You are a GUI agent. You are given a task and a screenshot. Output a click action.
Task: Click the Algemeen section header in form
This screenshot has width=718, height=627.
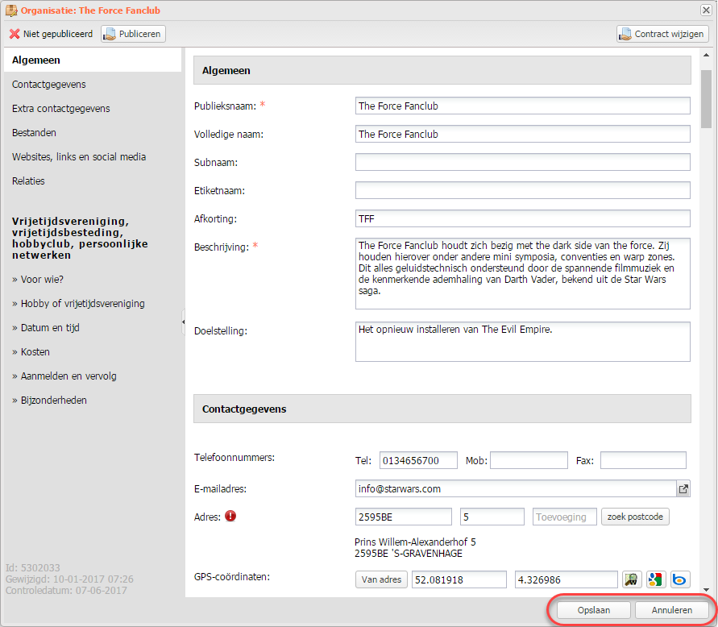point(442,71)
